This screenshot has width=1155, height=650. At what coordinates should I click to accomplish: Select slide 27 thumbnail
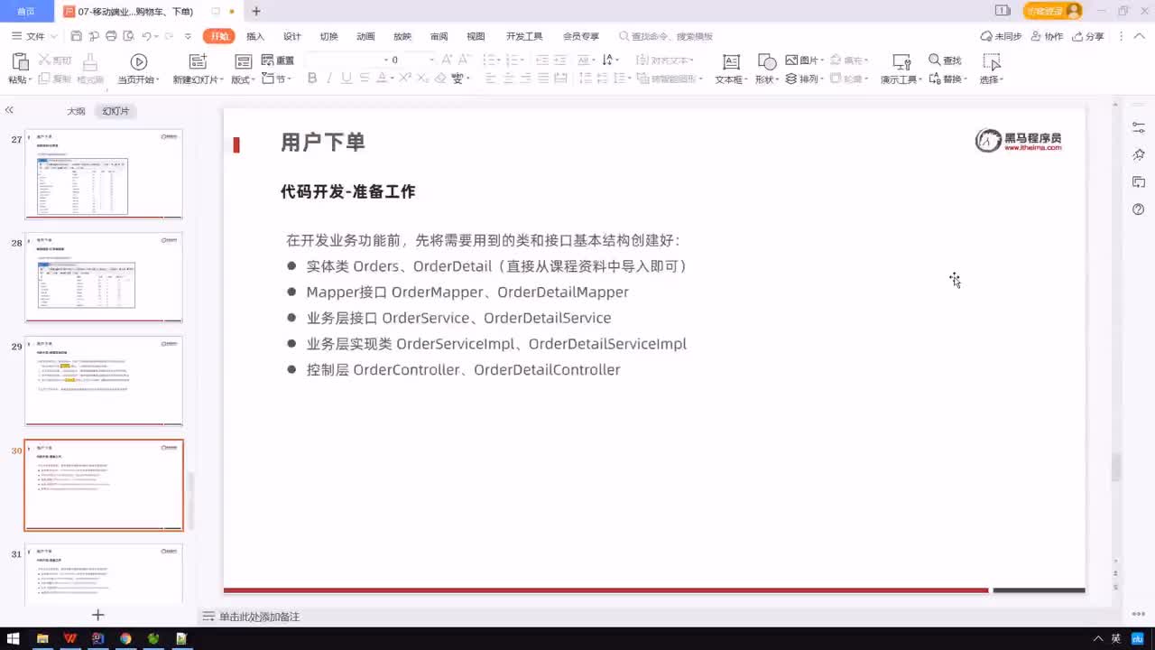coord(104,174)
